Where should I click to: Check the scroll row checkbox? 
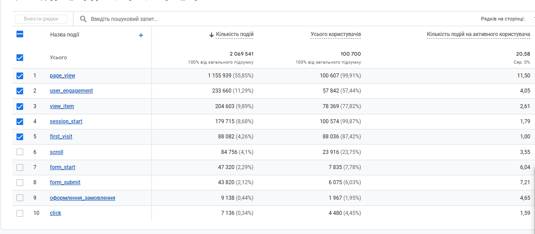(x=20, y=152)
